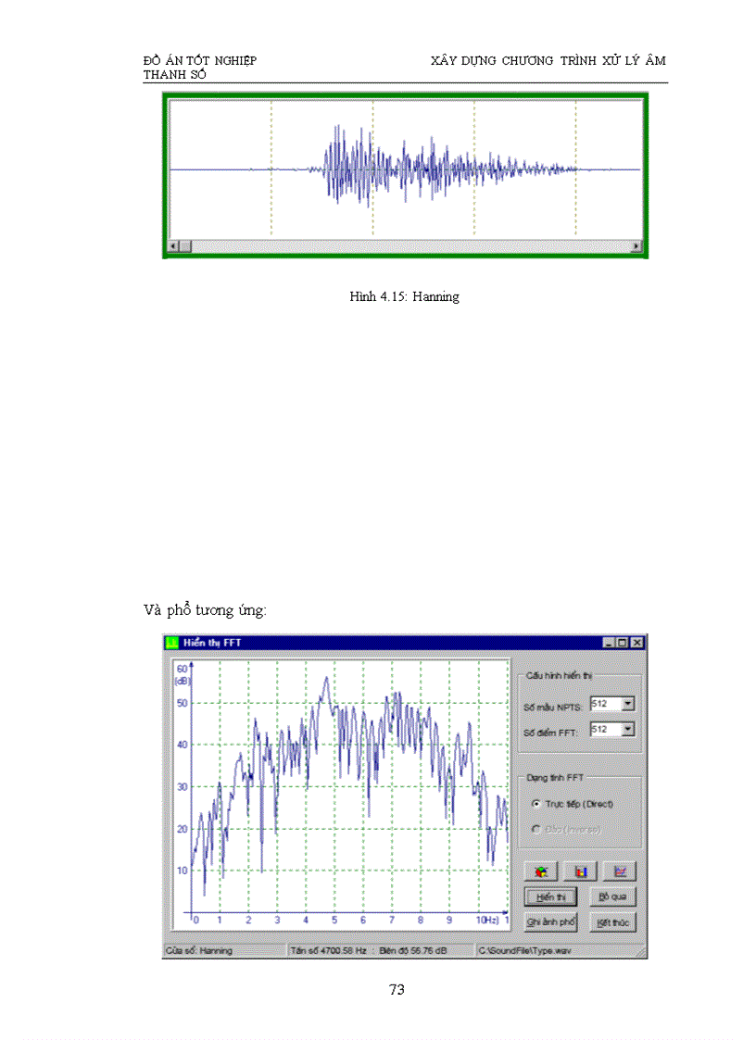The image size is (756, 1040).
Task: Open the Số điểm FFT dropdown
Action: point(628,730)
